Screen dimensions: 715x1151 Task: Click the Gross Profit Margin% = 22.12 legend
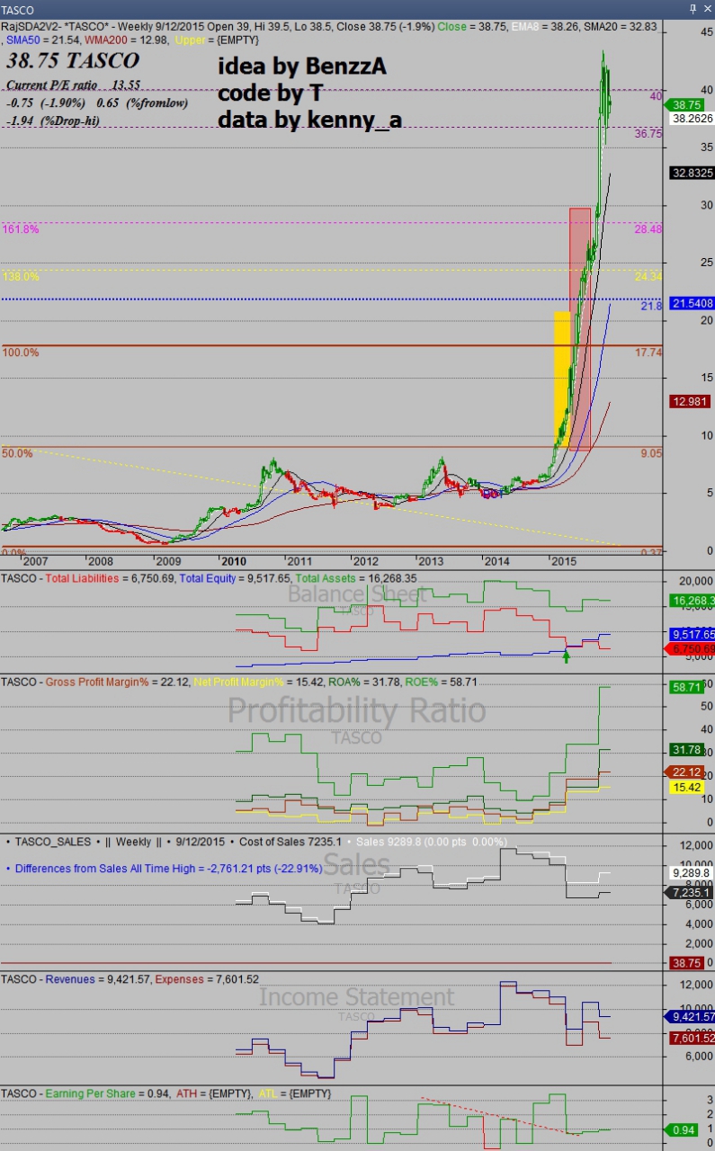click(x=116, y=683)
